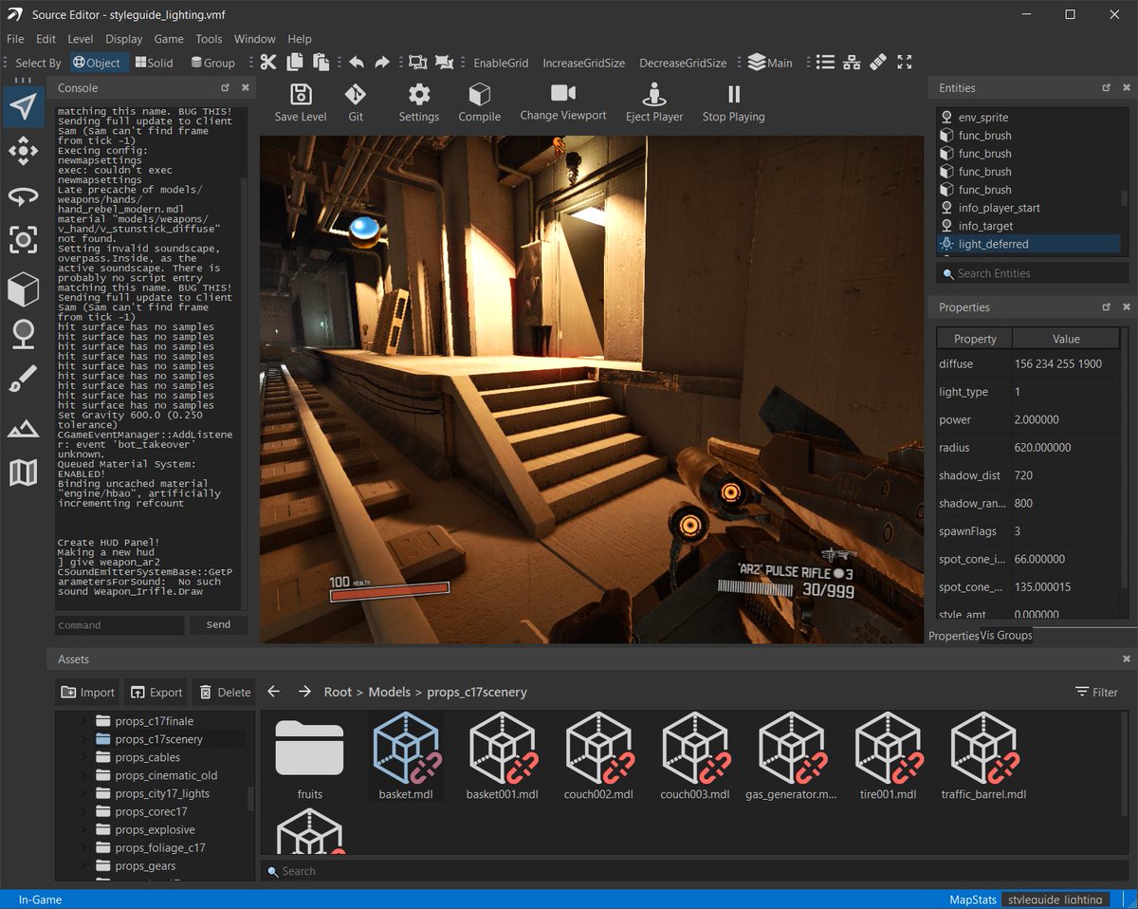Open the Level menu
This screenshot has height=909, width=1138.
pos(81,39)
